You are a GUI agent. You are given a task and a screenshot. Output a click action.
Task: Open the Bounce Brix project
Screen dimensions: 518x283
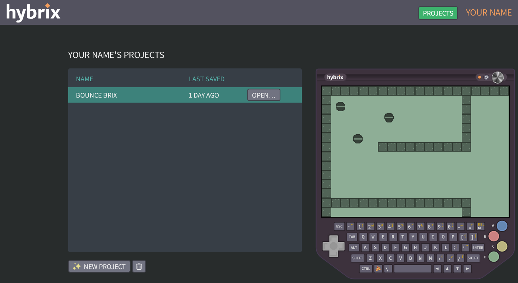(264, 95)
